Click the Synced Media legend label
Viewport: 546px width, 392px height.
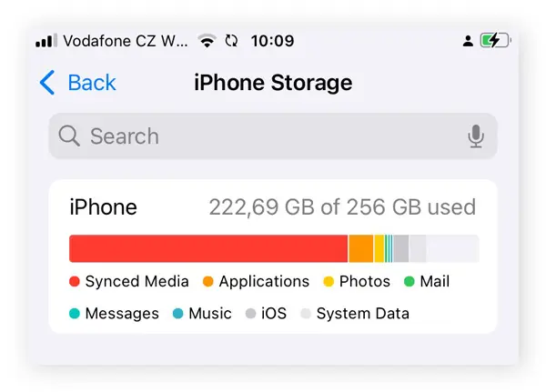point(136,281)
